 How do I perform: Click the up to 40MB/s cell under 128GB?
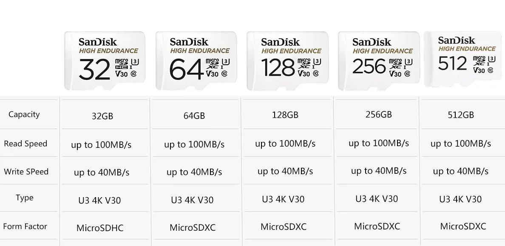285,171
